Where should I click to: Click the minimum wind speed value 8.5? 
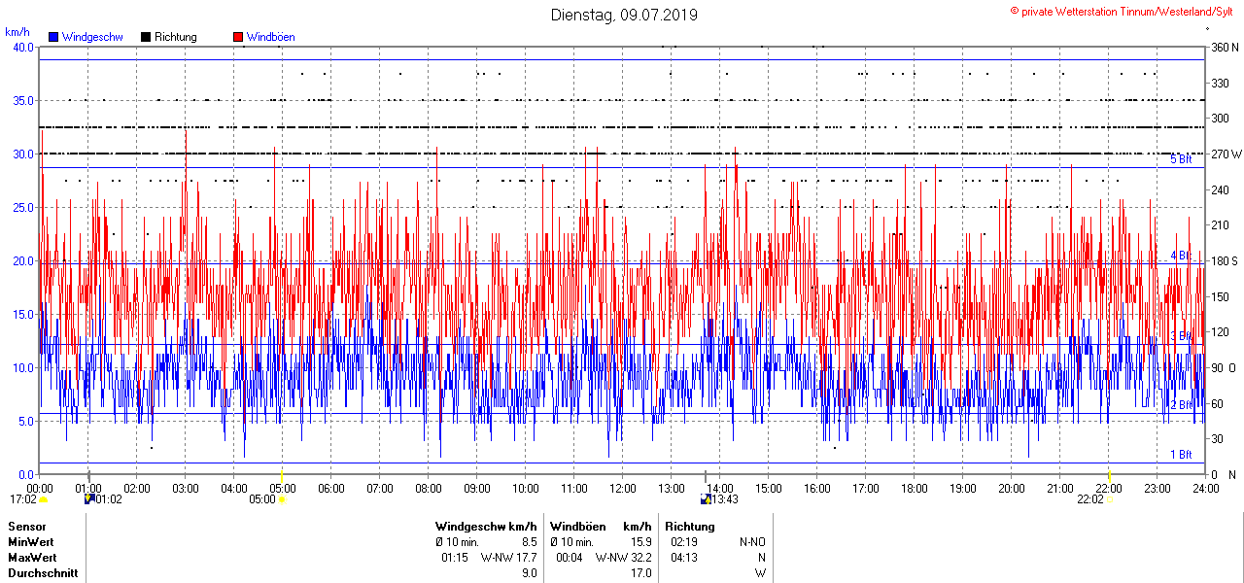(x=530, y=542)
